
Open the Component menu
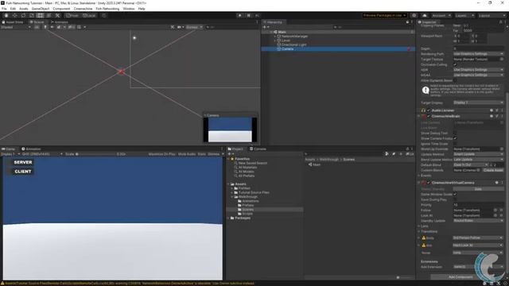coord(61,9)
